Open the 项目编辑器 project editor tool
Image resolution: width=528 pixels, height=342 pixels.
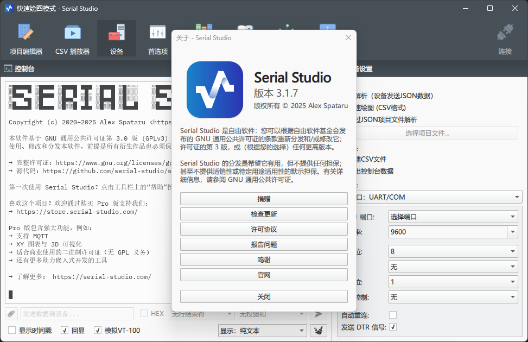26,39
